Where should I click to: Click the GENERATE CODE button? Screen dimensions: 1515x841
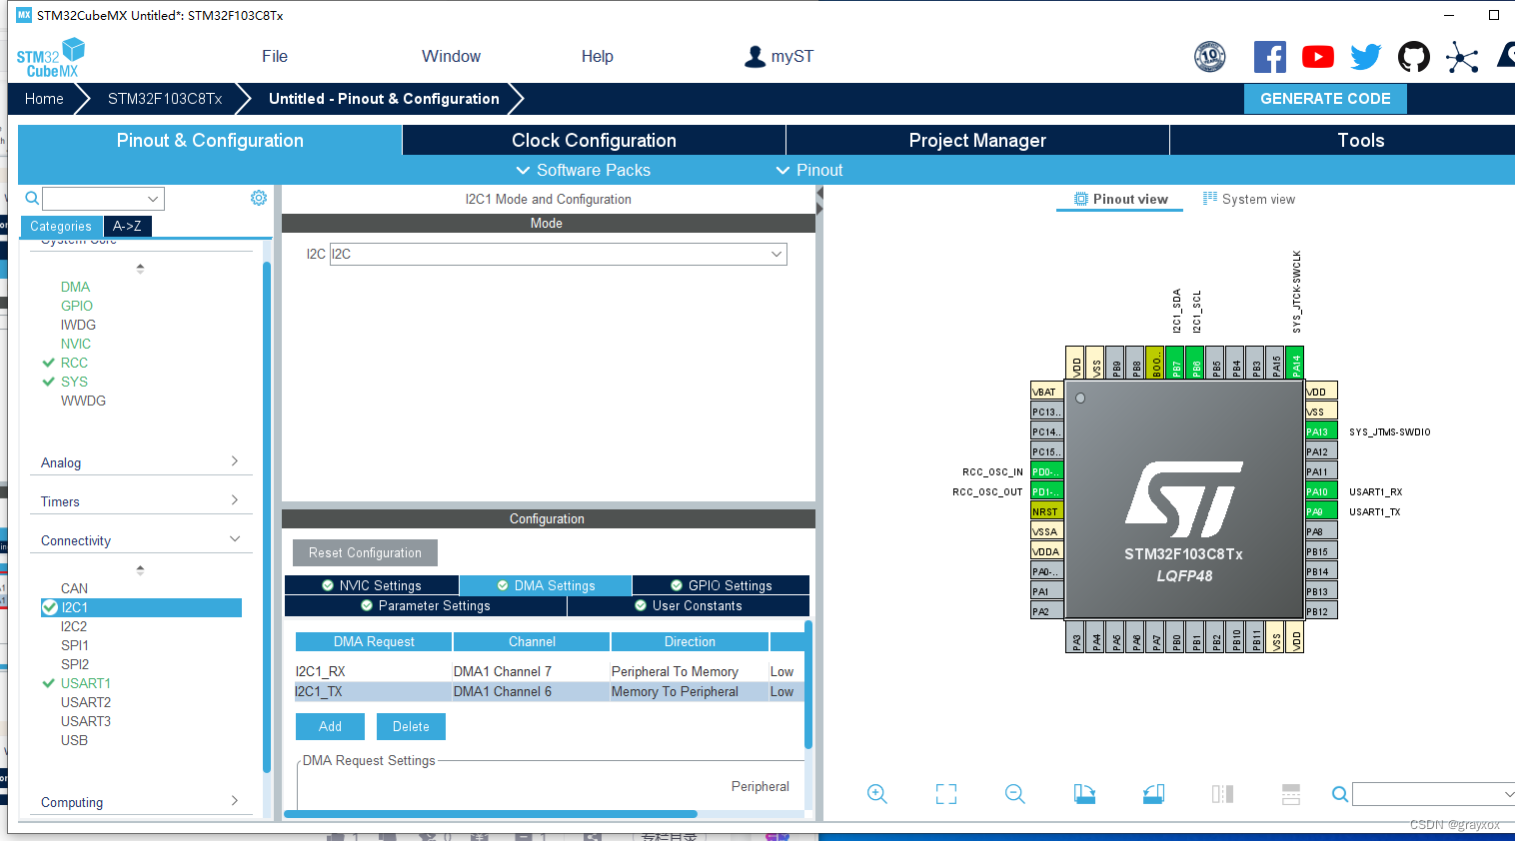pos(1325,99)
